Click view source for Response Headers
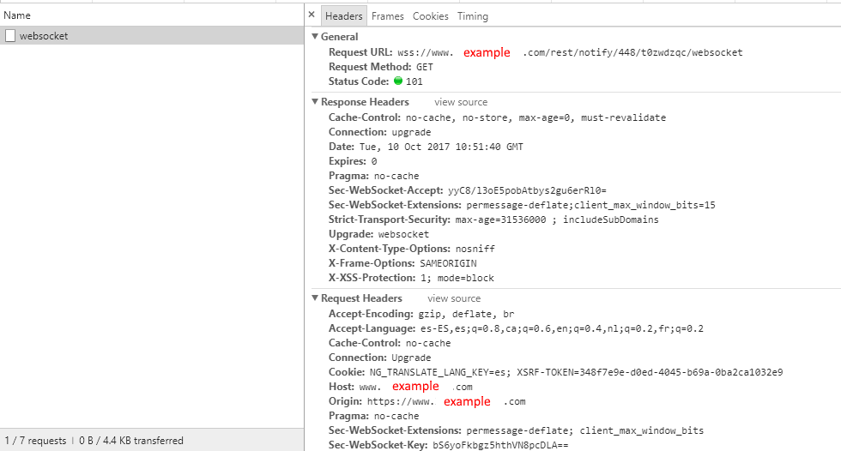This screenshot has width=841, height=451. point(460,102)
